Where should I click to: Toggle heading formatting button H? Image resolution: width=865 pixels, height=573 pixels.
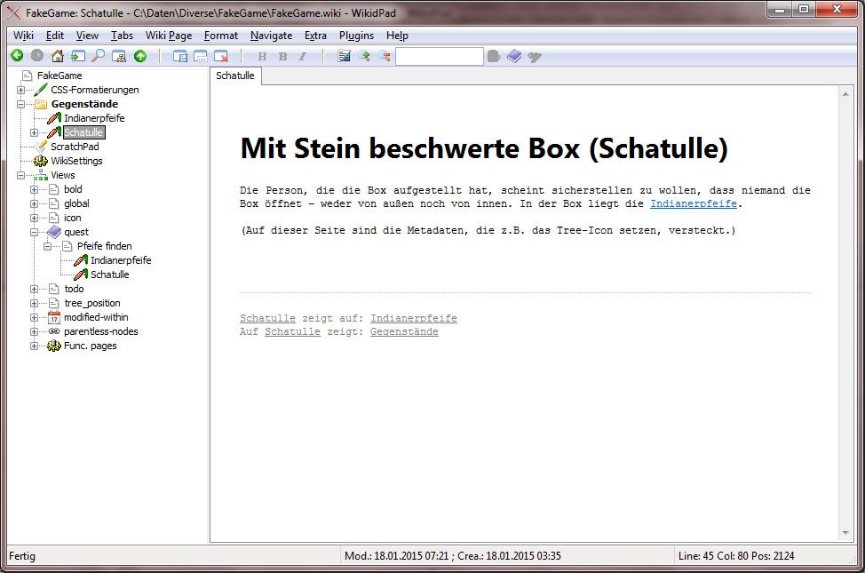coord(262,56)
